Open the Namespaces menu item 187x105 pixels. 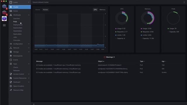[20, 56]
